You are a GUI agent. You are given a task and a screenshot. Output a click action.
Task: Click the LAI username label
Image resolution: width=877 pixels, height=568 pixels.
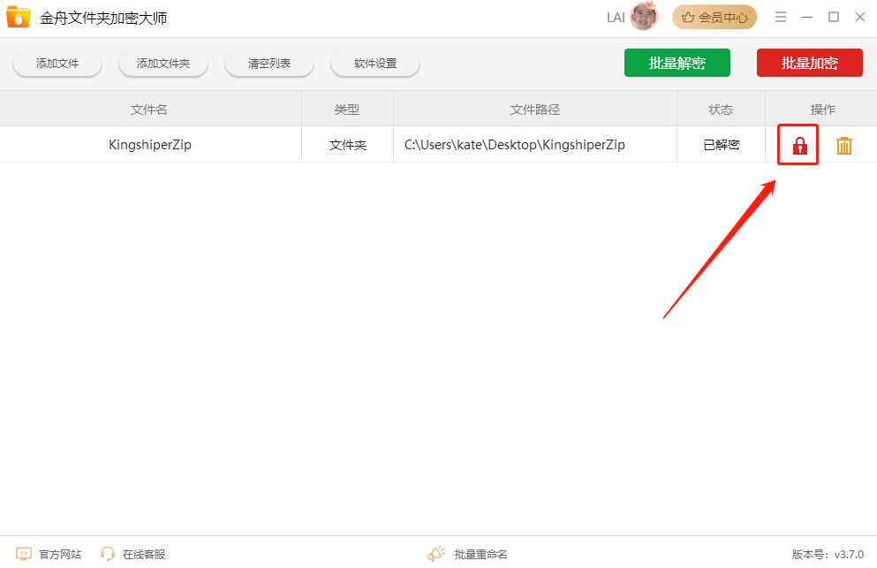tap(616, 18)
